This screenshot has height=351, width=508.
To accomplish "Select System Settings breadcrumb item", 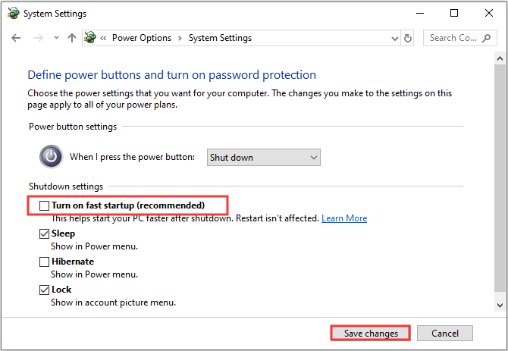I will point(220,38).
